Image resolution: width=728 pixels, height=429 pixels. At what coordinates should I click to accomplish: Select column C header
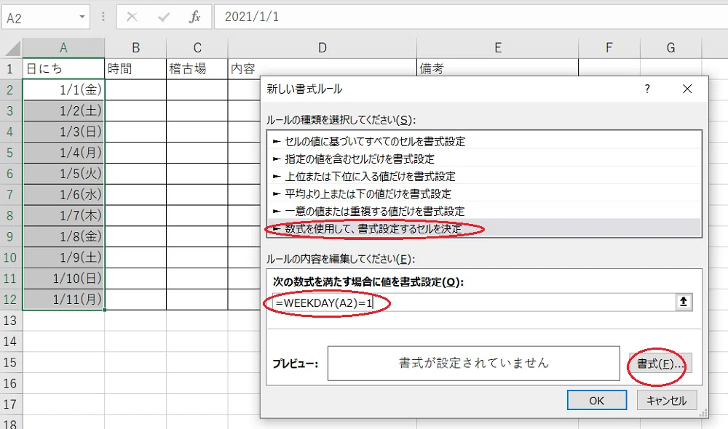coord(197,48)
